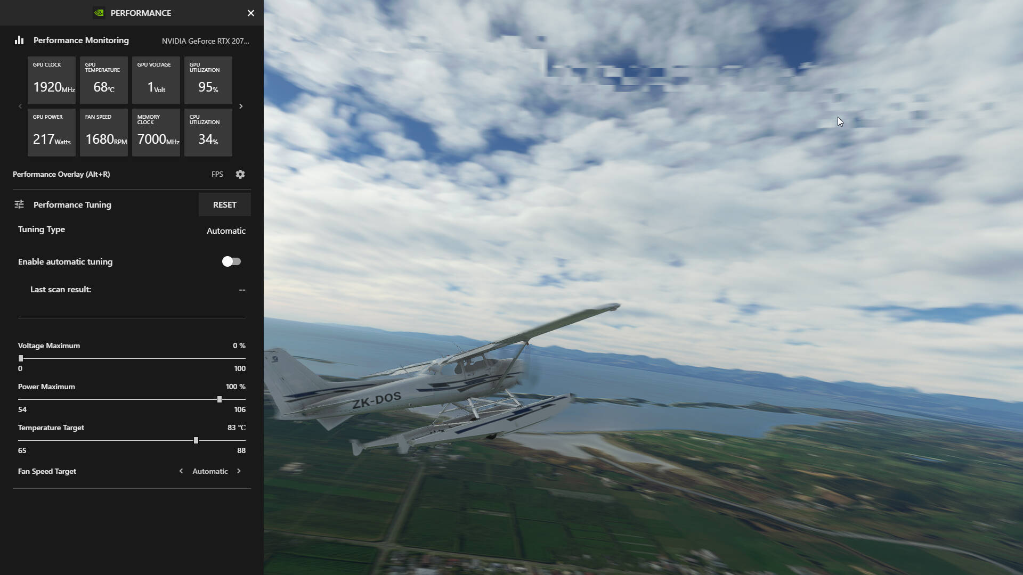Open Performance Overlay settings gear

(x=240, y=174)
